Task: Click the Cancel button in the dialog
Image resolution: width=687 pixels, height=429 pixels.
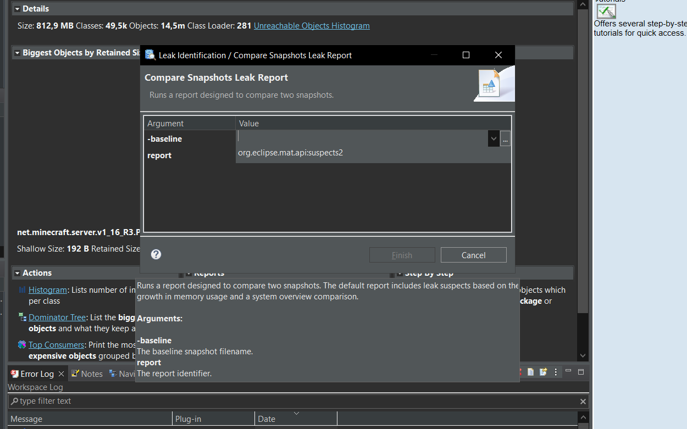Action: click(473, 255)
